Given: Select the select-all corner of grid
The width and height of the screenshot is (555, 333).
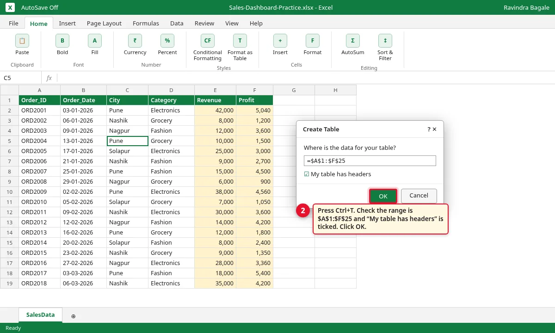Looking at the screenshot, I should (x=9, y=90).
